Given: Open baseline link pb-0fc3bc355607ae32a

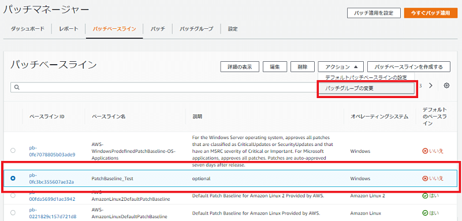Looking at the screenshot, I should (x=51, y=178).
